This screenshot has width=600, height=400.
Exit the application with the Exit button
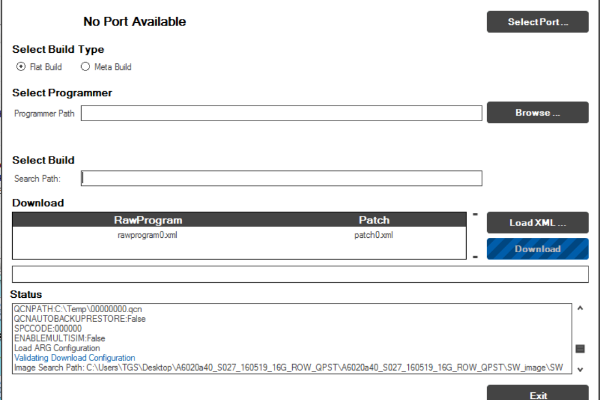[537, 394]
